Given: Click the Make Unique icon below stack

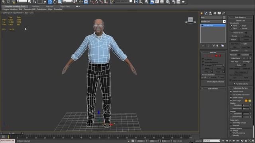Looking at the screenshot, I should (214, 46).
